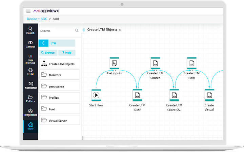Open the User Interface sidebar section
Image resolution: width=244 pixels, height=152 pixels.
point(30,59)
